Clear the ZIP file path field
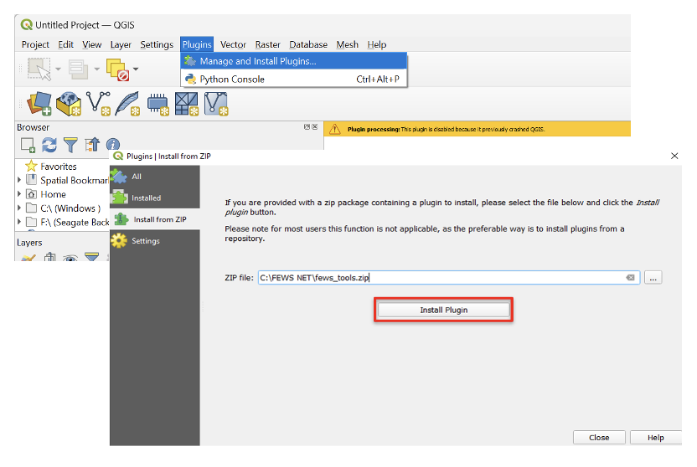The width and height of the screenshot is (697, 467). (x=630, y=278)
